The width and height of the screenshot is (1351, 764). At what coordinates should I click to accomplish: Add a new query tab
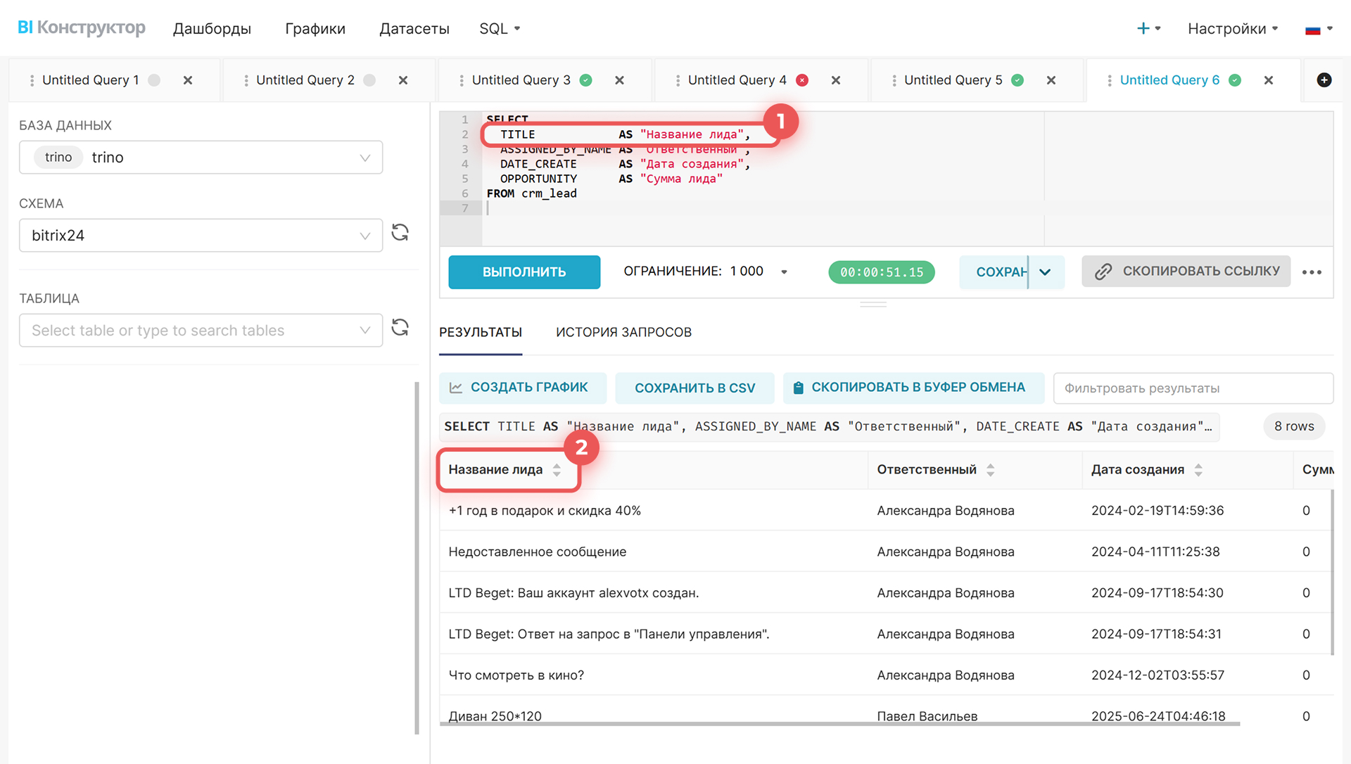click(x=1324, y=80)
